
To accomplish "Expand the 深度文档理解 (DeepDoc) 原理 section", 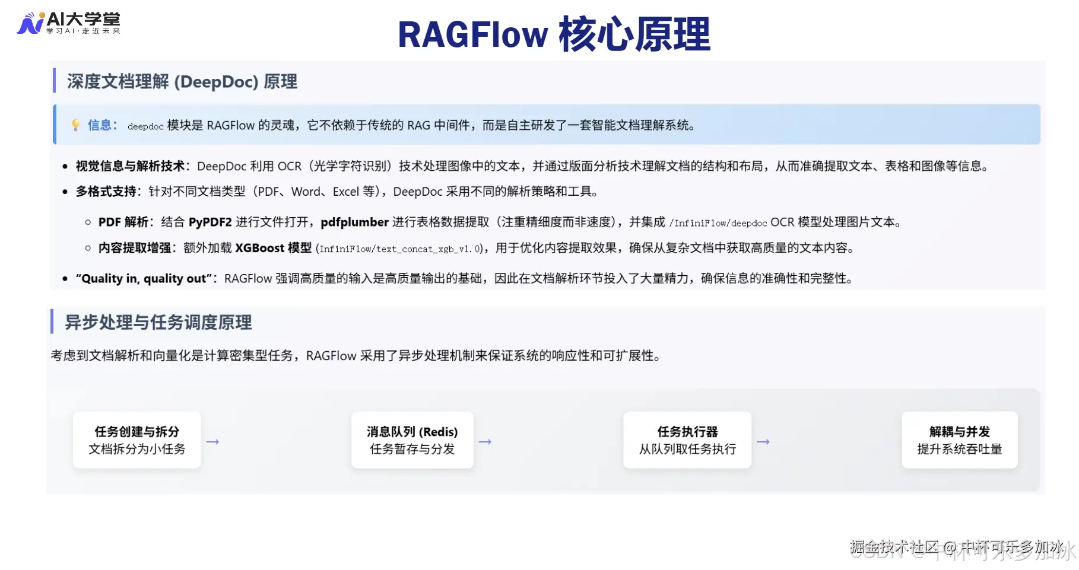I will pyautogui.click(x=182, y=82).
